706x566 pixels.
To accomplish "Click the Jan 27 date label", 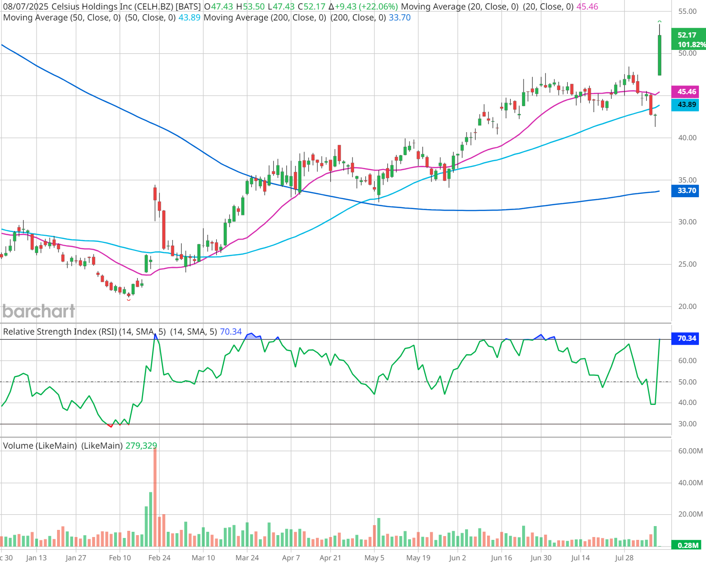I will tap(76, 558).
